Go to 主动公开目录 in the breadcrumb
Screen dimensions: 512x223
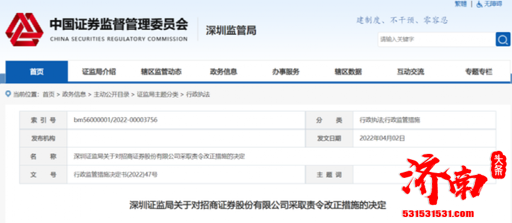click(x=111, y=94)
